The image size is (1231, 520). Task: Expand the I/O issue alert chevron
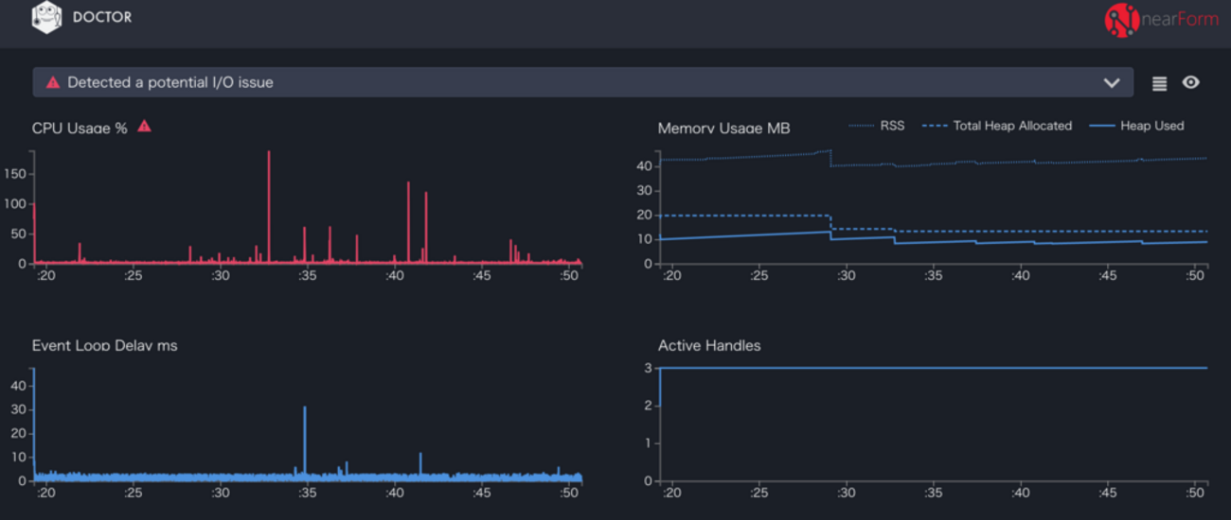[1112, 83]
